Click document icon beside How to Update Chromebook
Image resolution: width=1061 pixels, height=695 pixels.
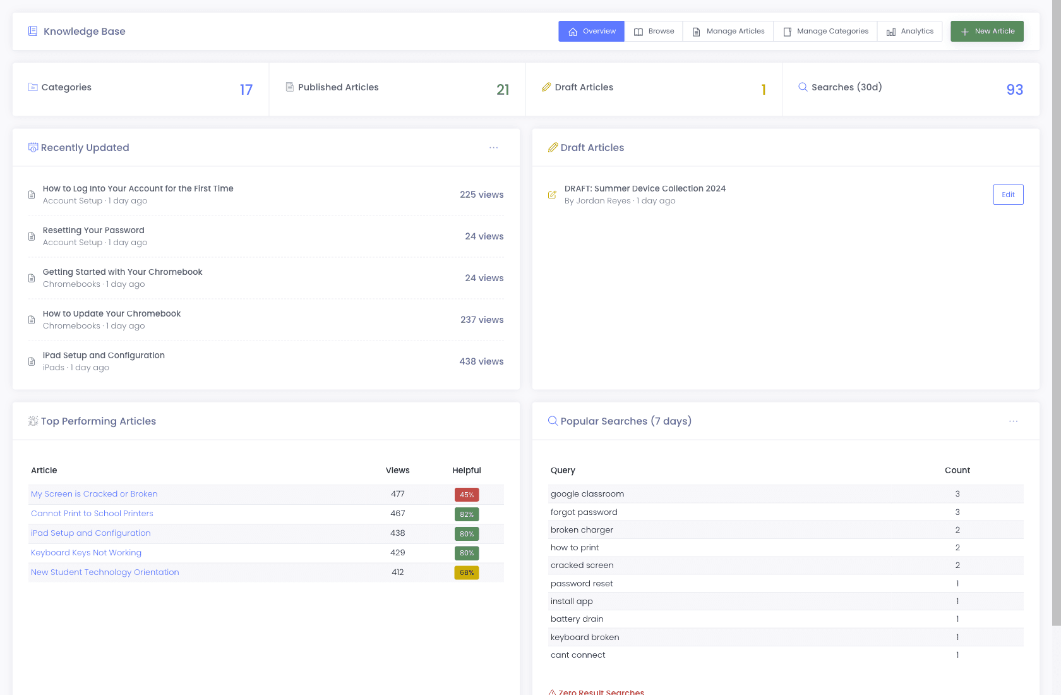pos(32,320)
